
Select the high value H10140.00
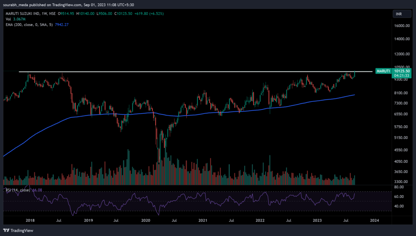click(85, 13)
